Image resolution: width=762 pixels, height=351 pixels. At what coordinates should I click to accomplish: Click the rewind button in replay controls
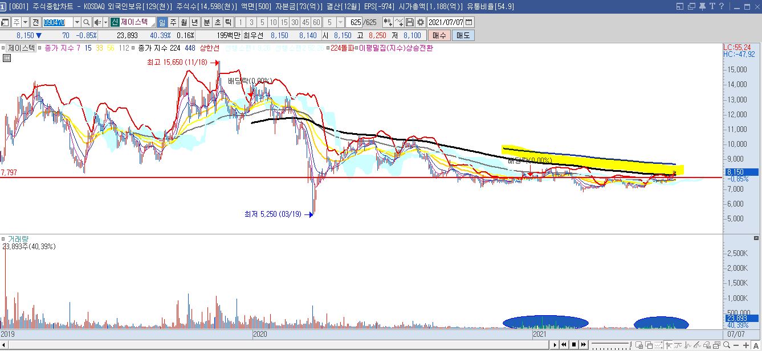click(564, 345)
